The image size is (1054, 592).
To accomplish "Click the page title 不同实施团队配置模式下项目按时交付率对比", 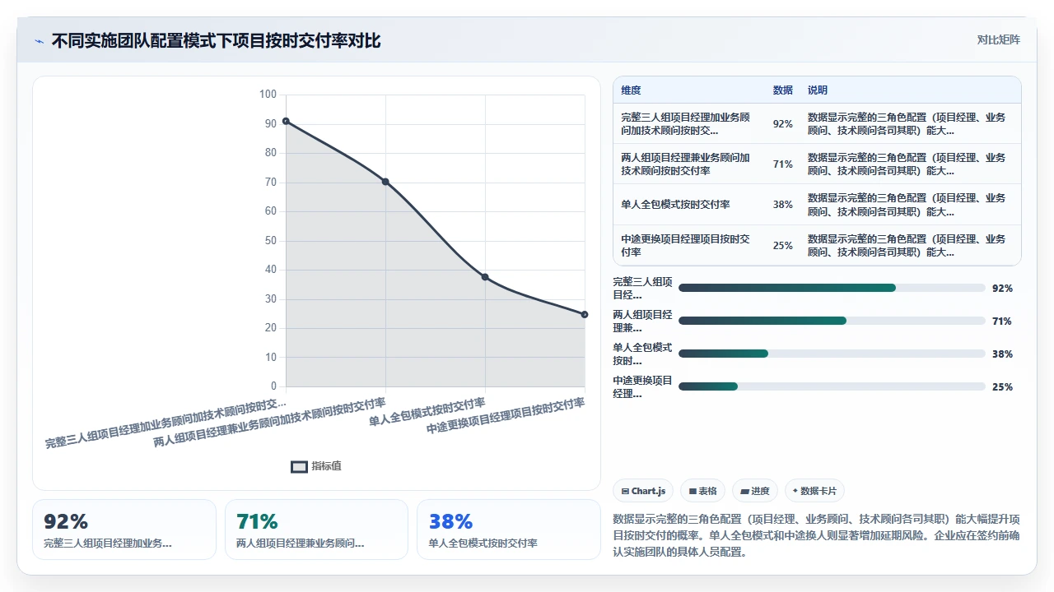I will 217,41.
